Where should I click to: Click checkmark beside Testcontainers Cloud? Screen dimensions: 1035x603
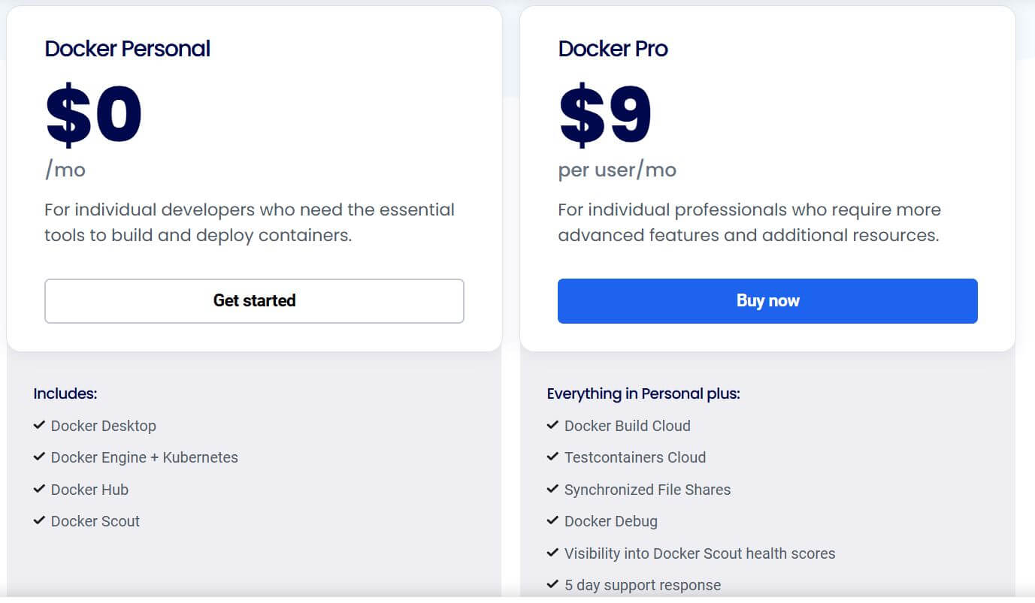(552, 457)
